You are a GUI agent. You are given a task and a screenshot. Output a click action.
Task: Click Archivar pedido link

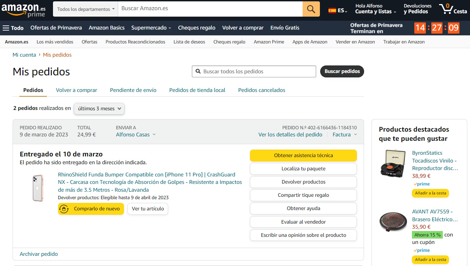pyautogui.click(x=39, y=254)
